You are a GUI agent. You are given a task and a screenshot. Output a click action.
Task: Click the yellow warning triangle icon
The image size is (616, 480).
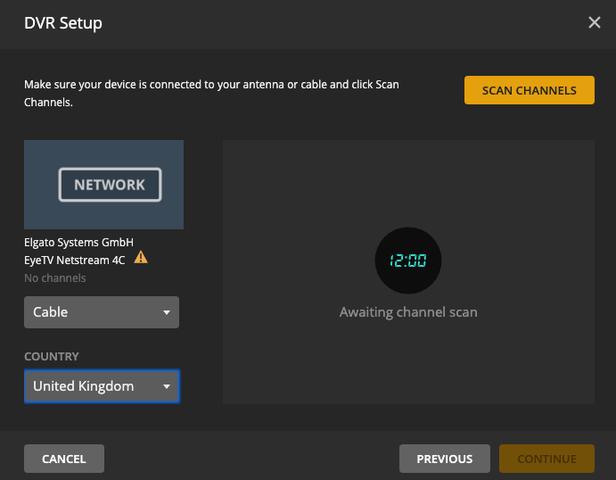[x=141, y=258]
